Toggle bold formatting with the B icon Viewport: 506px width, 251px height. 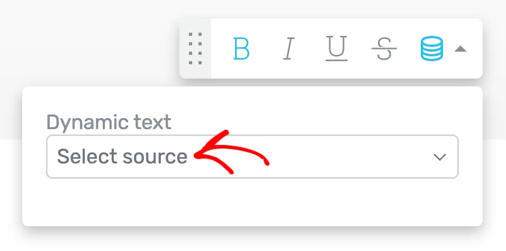pos(241,49)
